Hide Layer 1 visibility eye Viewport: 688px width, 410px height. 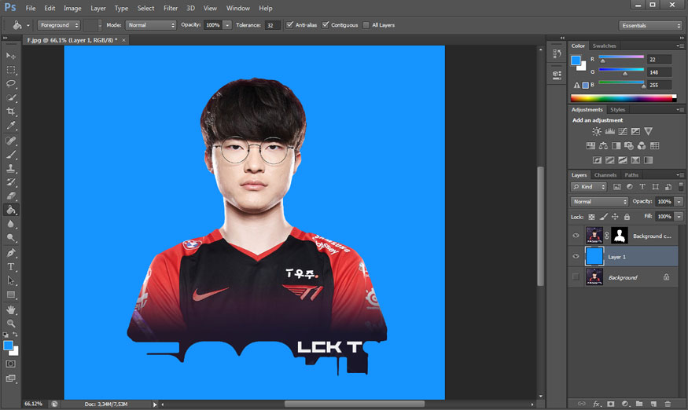point(576,257)
